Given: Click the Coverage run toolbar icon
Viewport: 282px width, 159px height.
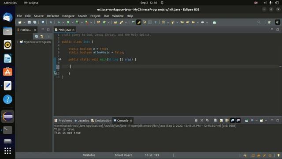Looking at the screenshot, I should coord(78,23).
